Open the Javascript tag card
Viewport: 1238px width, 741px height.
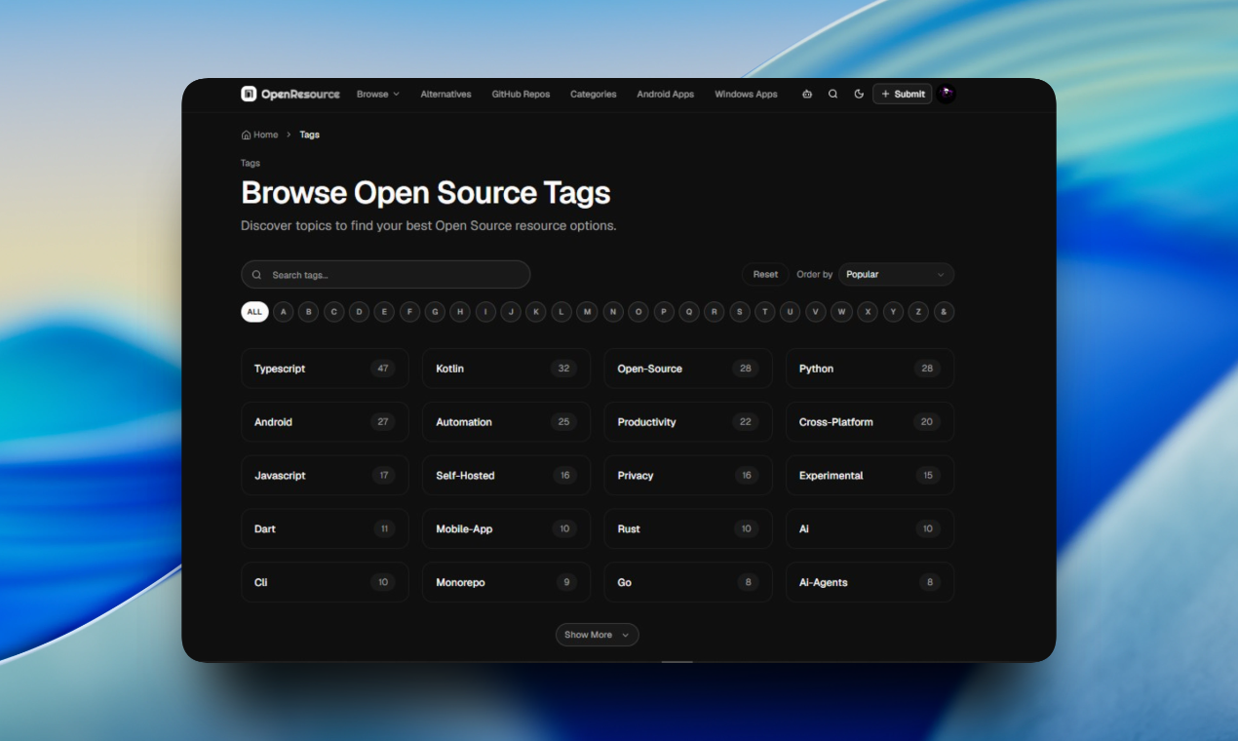[325, 476]
